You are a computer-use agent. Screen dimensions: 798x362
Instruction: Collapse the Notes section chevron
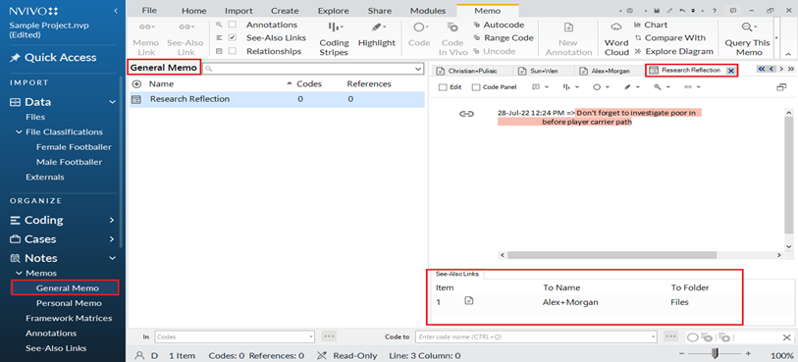(113, 258)
